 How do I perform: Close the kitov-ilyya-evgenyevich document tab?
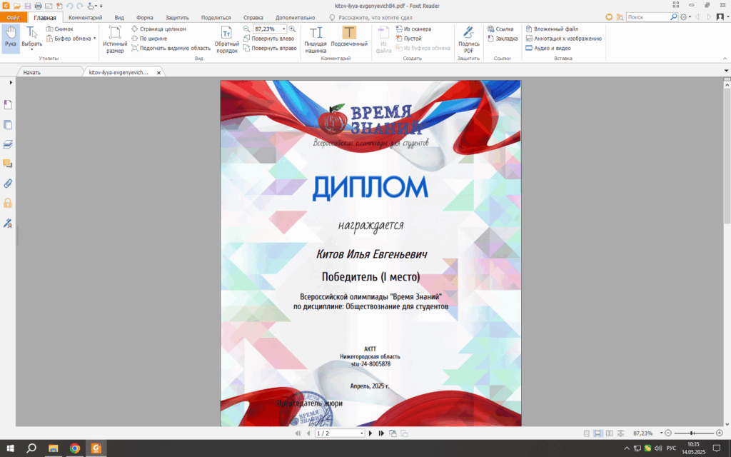click(158, 73)
